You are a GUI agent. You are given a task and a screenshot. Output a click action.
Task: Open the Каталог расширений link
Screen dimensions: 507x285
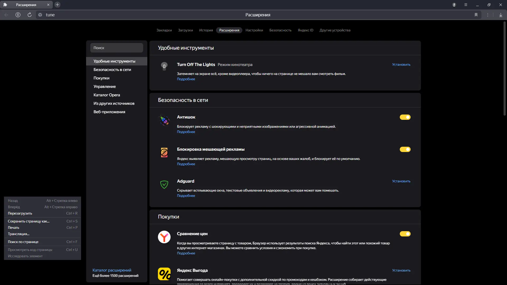click(x=112, y=270)
